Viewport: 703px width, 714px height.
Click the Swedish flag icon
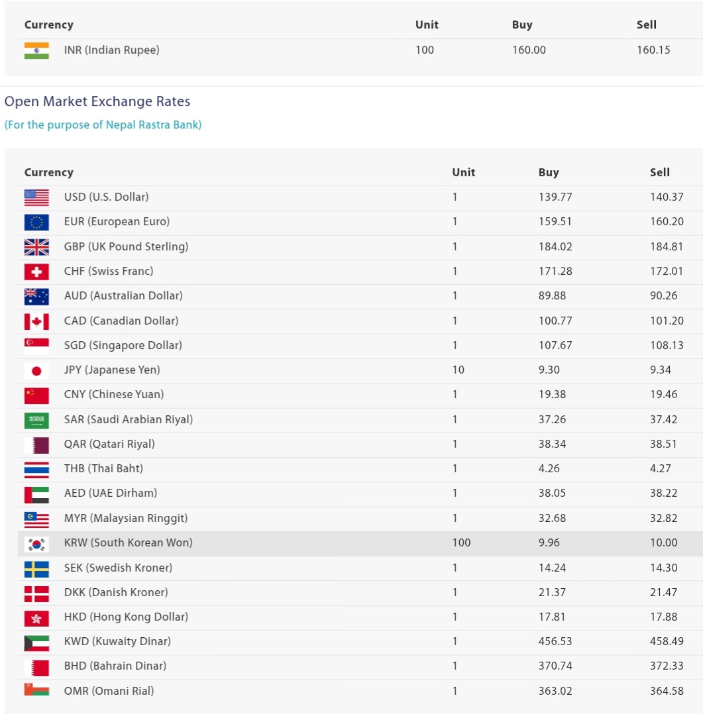[x=36, y=568]
